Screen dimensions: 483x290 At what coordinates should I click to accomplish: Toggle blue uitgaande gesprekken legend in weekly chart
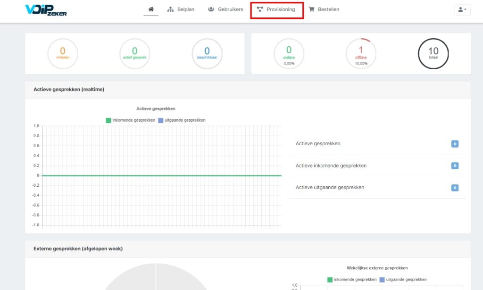coord(403,280)
